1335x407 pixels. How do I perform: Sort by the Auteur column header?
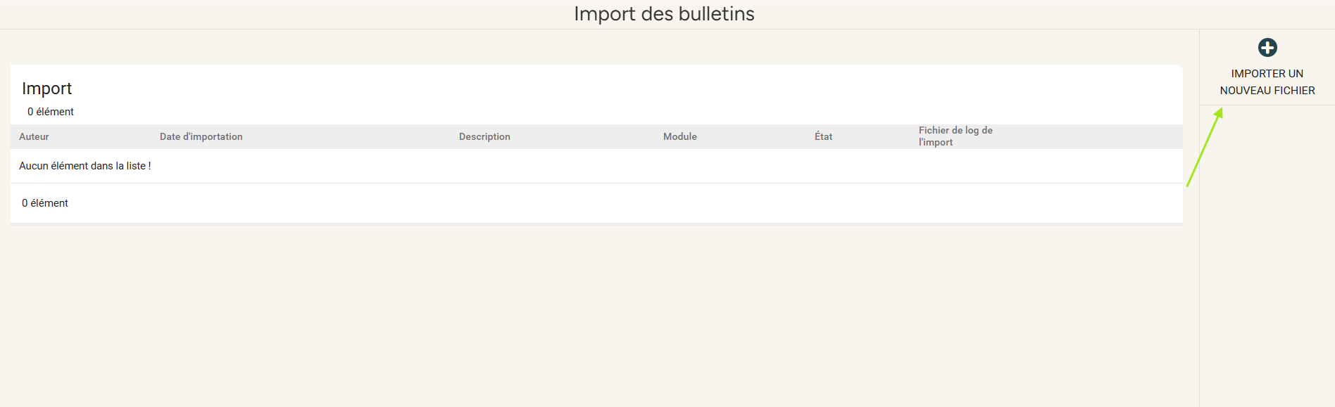(x=34, y=136)
